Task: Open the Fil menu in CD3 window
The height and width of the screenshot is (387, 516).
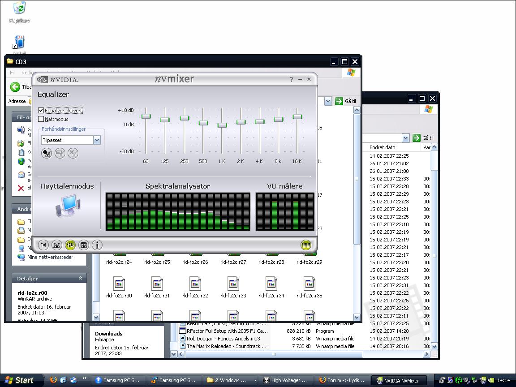Action: (12, 73)
